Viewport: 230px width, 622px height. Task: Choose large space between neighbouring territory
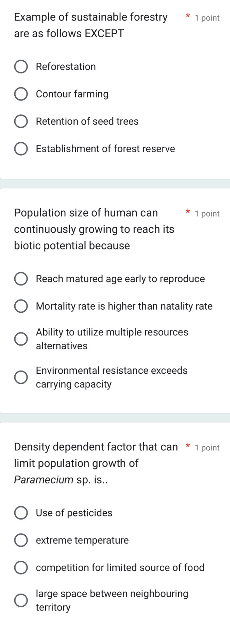click(21, 600)
